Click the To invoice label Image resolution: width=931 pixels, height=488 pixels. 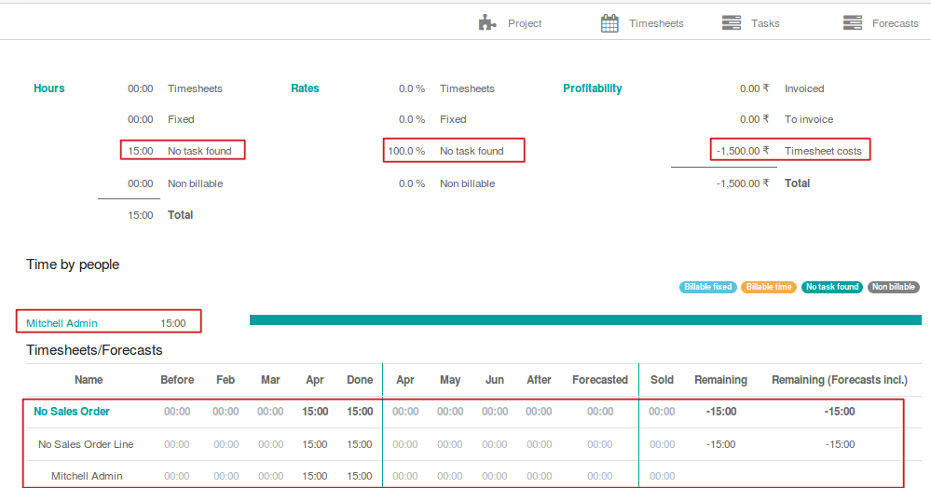tap(809, 119)
